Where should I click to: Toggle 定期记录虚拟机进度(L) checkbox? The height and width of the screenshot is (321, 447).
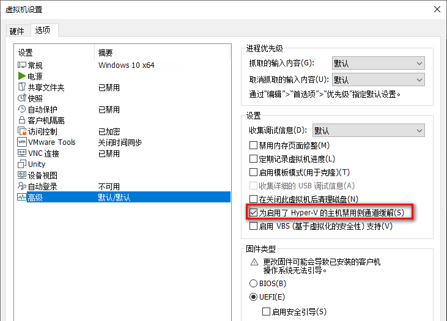click(x=253, y=159)
